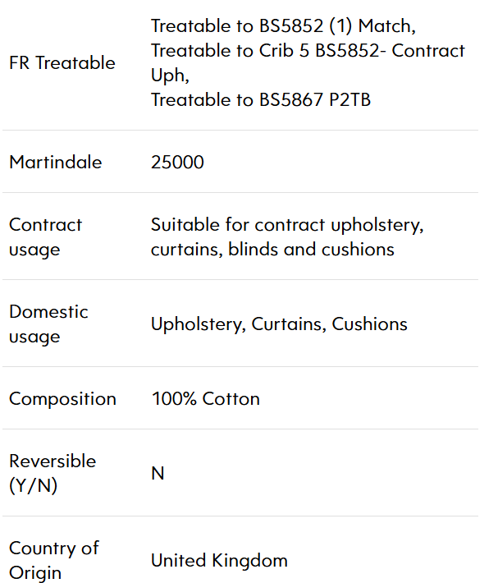Image resolution: width=498 pixels, height=583 pixels.
Task: Click the Martindale label
Action: 55,162
